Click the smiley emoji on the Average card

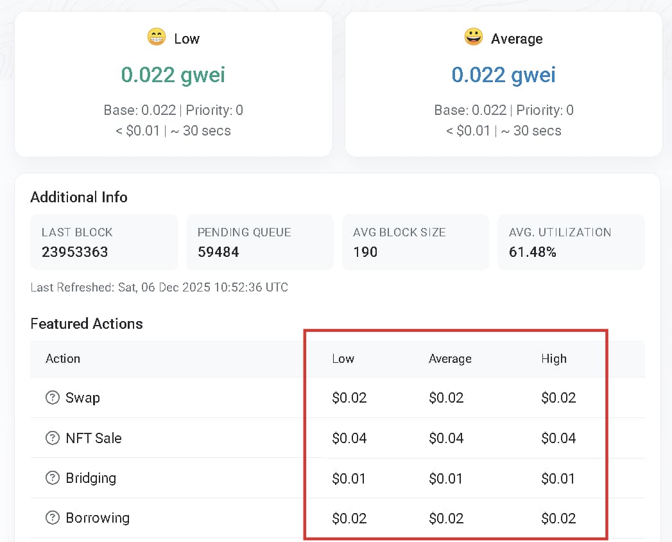coord(474,37)
